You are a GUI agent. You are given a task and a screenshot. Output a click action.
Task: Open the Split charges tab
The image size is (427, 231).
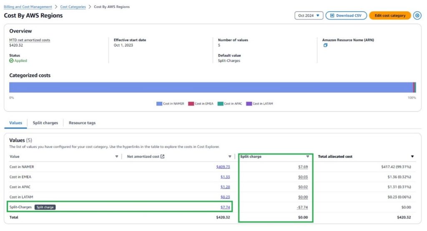point(45,123)
